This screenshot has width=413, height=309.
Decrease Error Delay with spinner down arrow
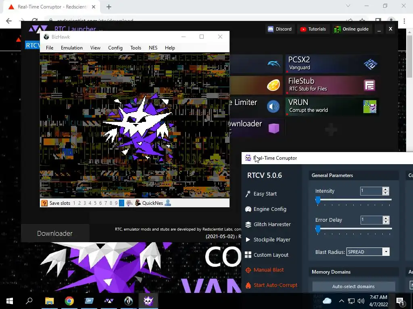click(x=386, y=222)
